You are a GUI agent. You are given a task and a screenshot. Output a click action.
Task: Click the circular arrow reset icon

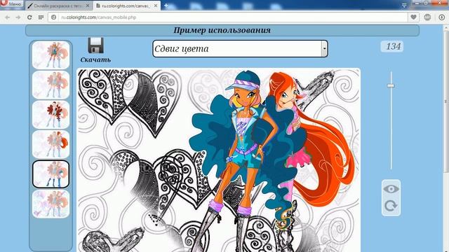(391, 205)
